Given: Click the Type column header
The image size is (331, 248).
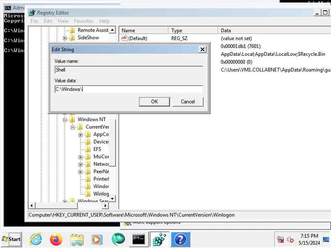Looking at the screenshot, I should [193, 30].
